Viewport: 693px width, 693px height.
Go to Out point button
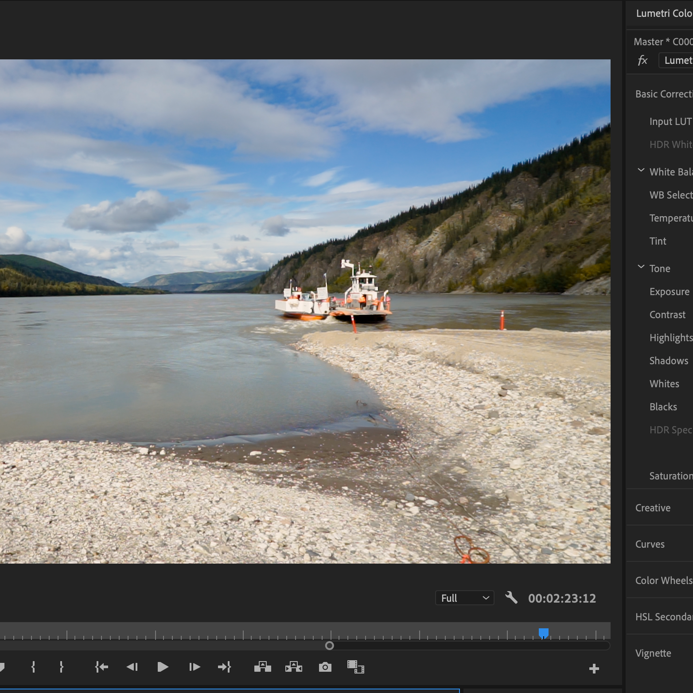pyautogui.click(x=225, y=667)
